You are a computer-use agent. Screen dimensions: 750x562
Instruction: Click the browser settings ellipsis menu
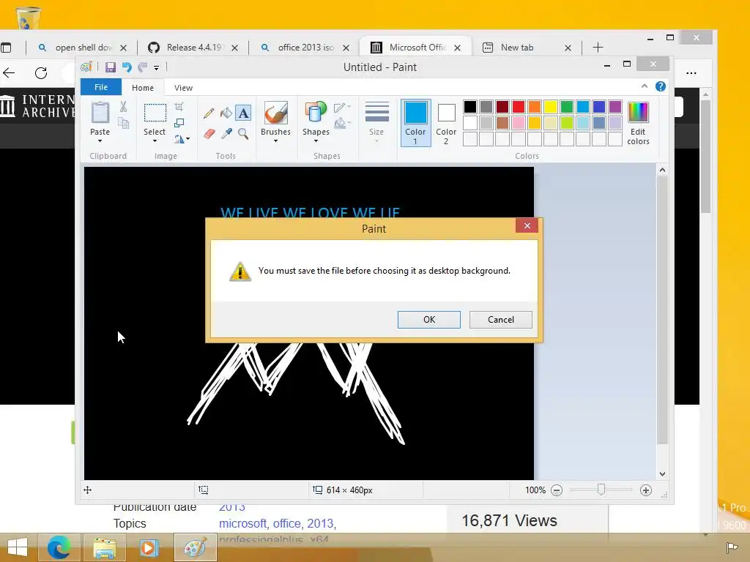[691, 73]
